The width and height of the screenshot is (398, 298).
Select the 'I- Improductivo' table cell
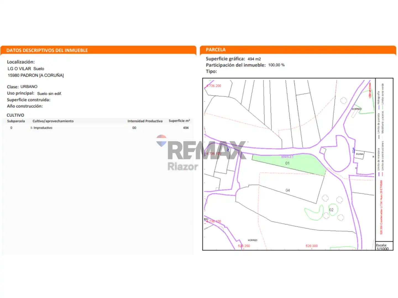click(41, 128)
